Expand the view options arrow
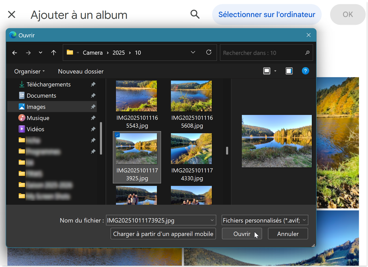This screenshot has width=368, height=267. pos(275,71)
